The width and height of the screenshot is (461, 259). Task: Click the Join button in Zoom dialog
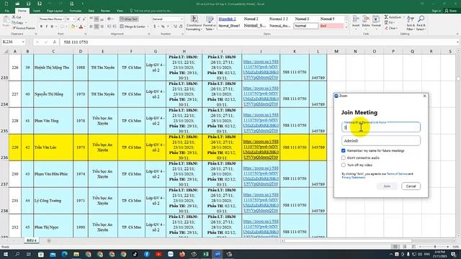387,186
